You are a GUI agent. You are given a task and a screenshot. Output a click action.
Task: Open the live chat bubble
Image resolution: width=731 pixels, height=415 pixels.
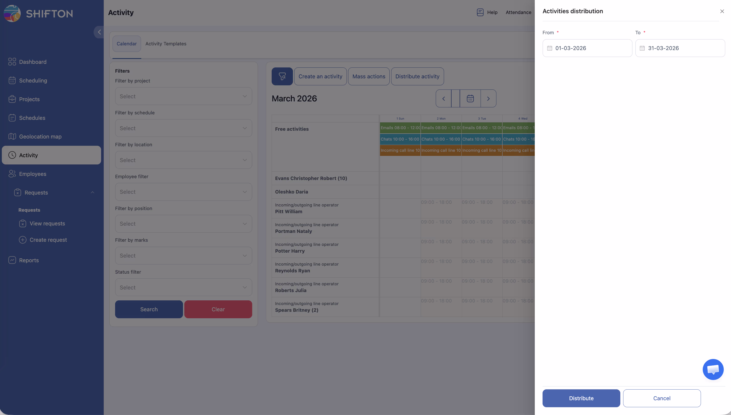(x=713, y=369)
